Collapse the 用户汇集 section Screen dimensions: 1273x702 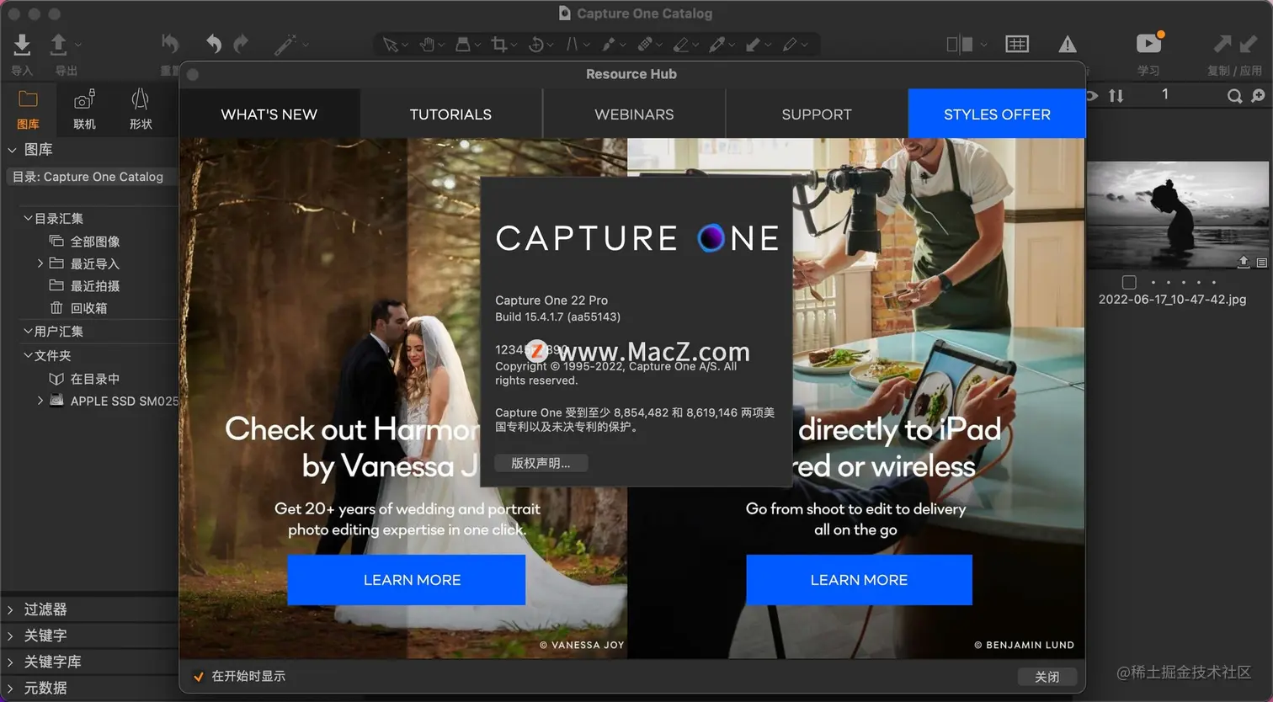28,332
